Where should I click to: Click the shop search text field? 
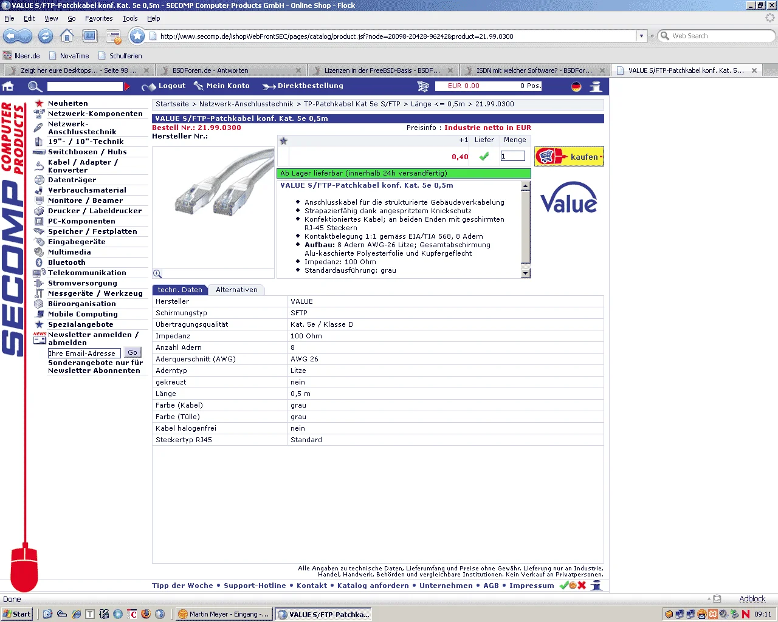[85, 86]
